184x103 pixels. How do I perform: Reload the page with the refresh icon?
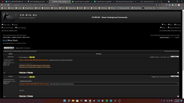8,5
